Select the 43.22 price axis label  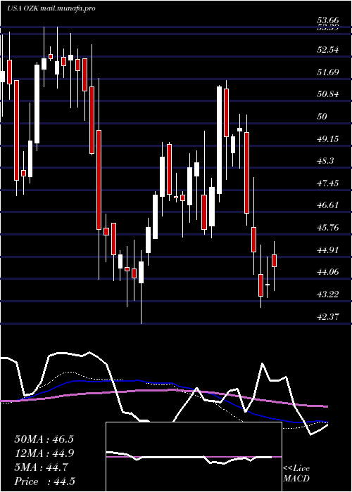(x=328, y=294)
